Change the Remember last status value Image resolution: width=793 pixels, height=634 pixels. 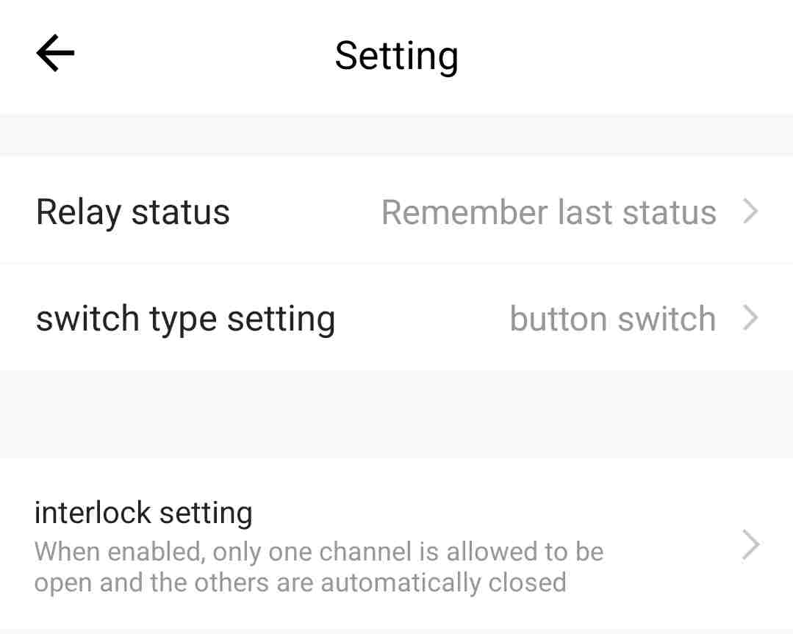coord(549,212)
